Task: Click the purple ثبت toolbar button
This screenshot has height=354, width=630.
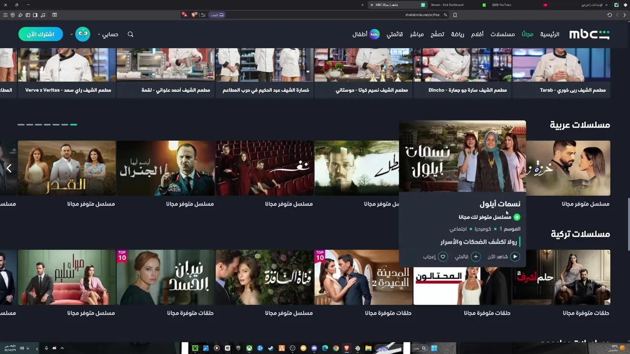Action: [x=217, y=15]
